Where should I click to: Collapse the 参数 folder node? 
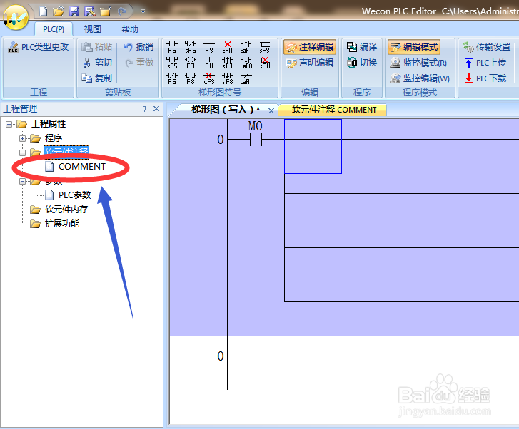tap(22, 182)
